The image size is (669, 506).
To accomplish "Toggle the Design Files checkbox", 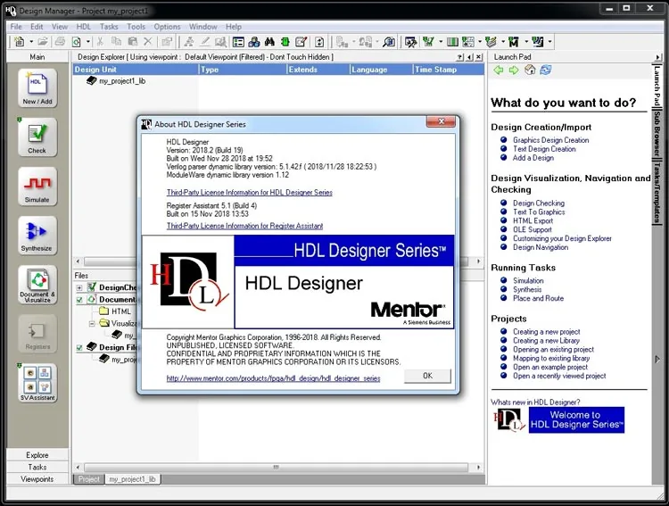I will coord(79,347).
